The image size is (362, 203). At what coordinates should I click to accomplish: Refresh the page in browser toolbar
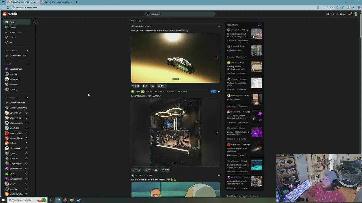pyautogui.click(x=8, y=8)
